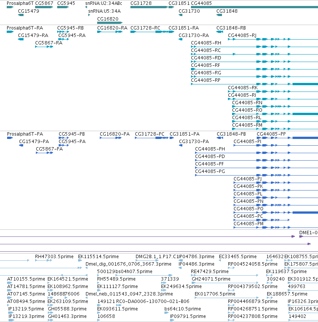Open the CG31728-PC protein label
Viewport: 318px width, 322px height.
pyautogui.click(x=149, y=134)
